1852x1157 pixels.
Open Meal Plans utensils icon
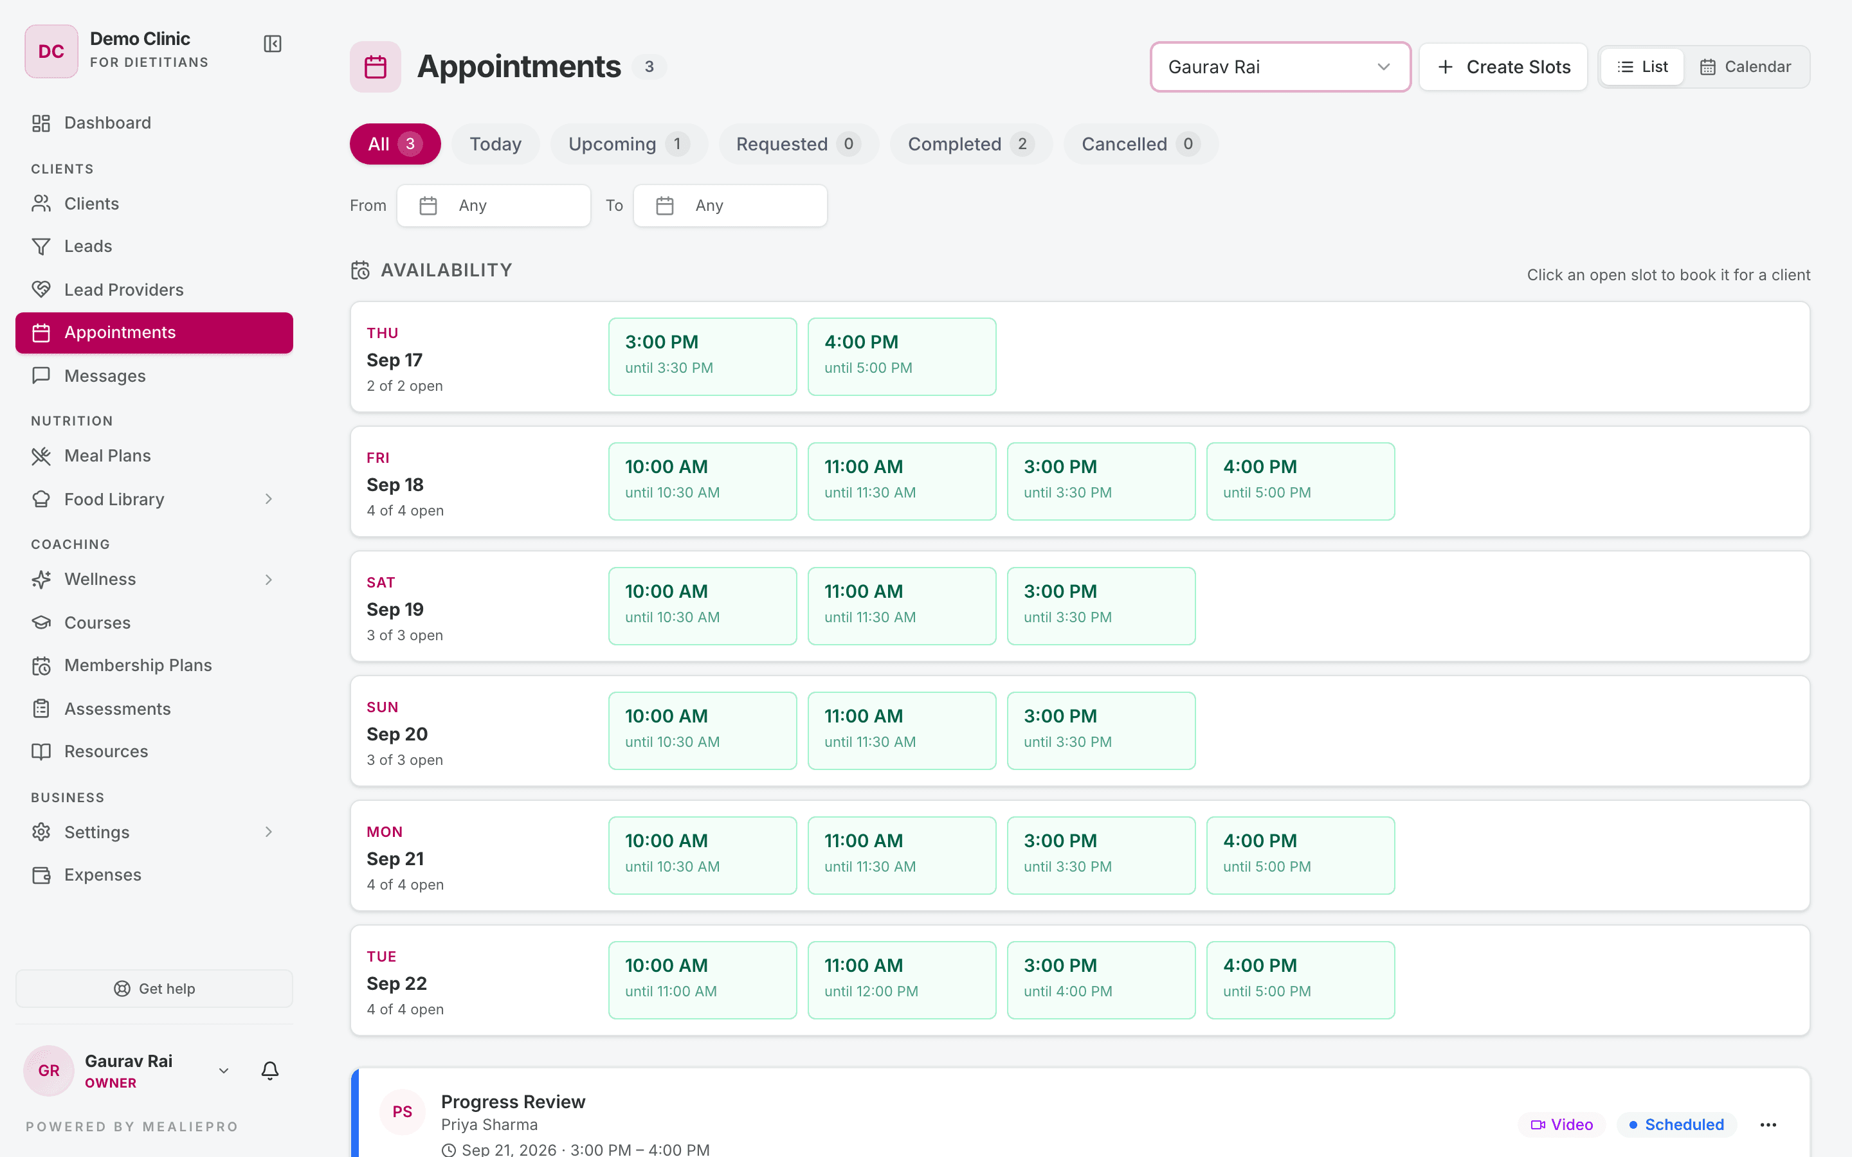41,456
